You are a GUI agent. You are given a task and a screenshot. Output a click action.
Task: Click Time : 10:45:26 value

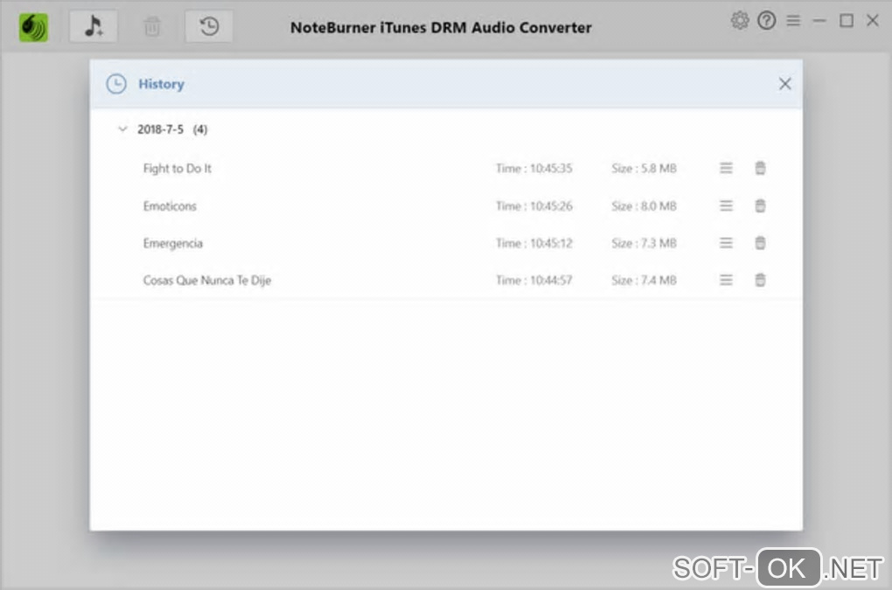(534, 205)
